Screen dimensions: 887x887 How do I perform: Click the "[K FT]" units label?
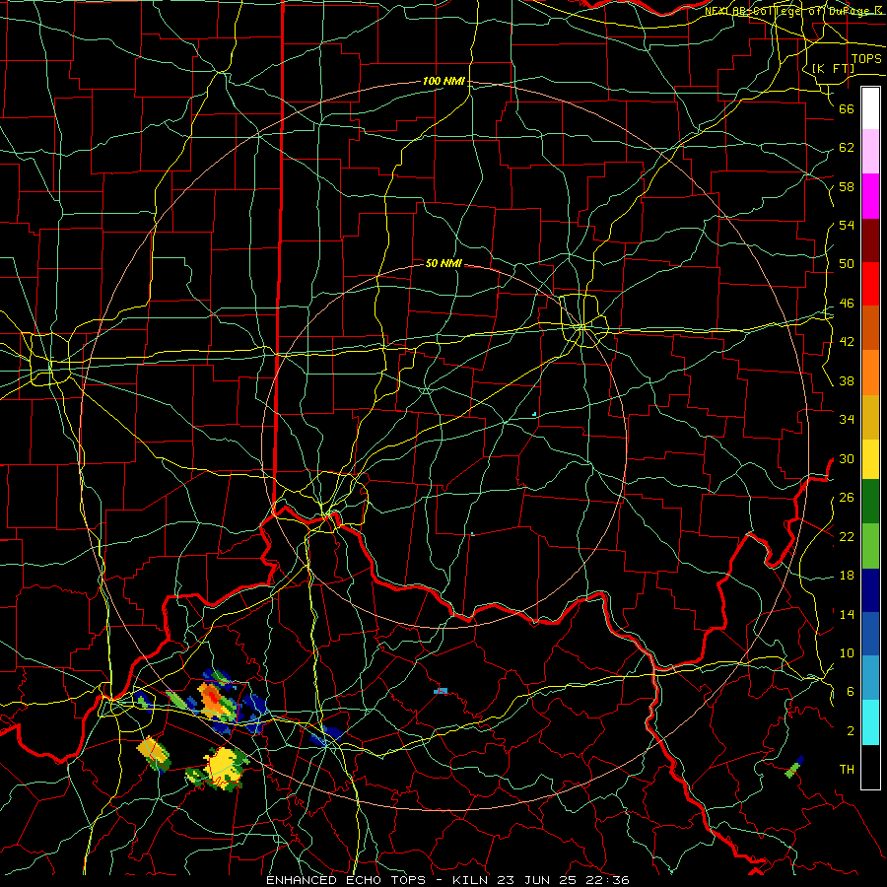[x=833, y=69]
